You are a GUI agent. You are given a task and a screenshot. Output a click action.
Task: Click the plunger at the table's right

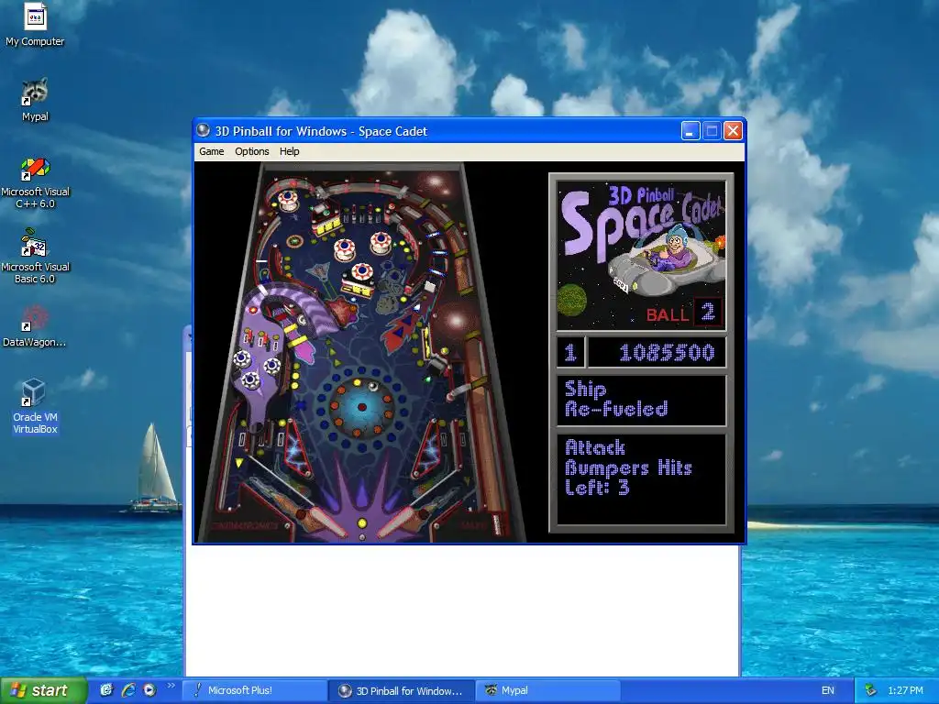click(496, 523)
